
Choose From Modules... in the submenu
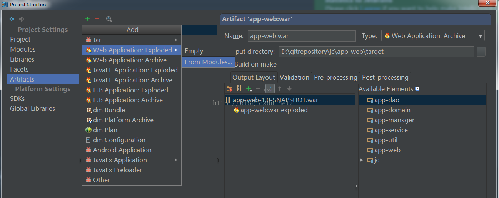(x=208, y=62)
